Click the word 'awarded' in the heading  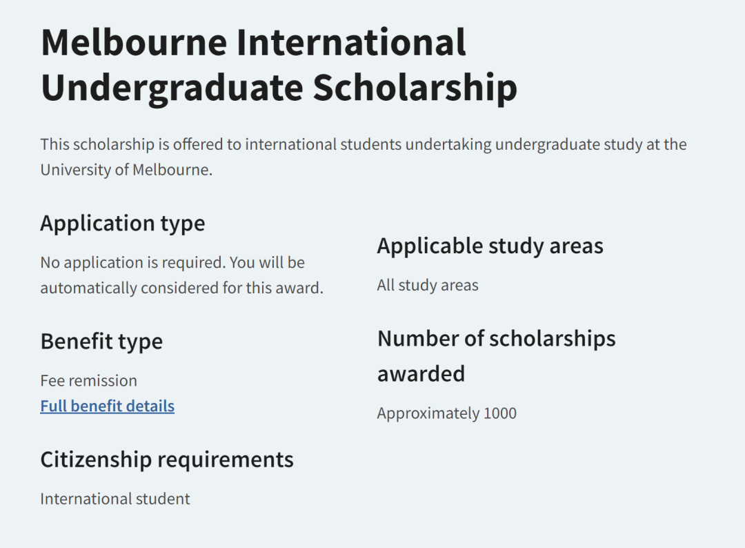click(x=421, y=373)
